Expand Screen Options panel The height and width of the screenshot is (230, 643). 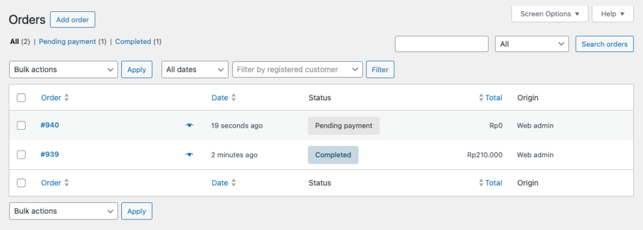tap(550, 14)
